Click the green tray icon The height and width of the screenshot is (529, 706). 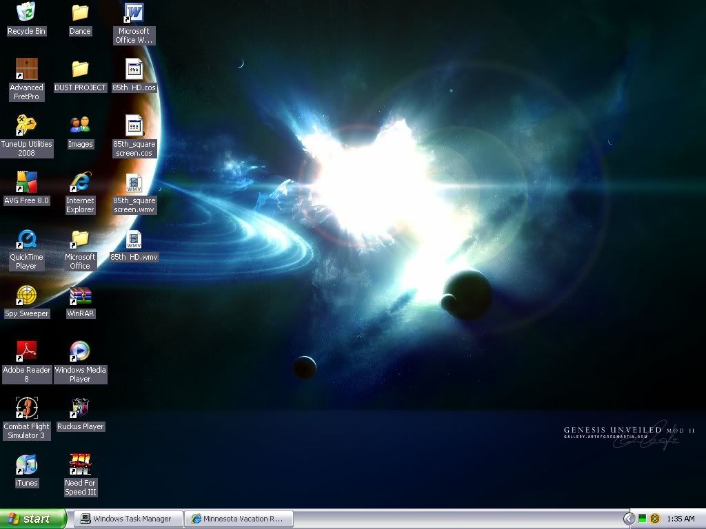coord(643,519)
